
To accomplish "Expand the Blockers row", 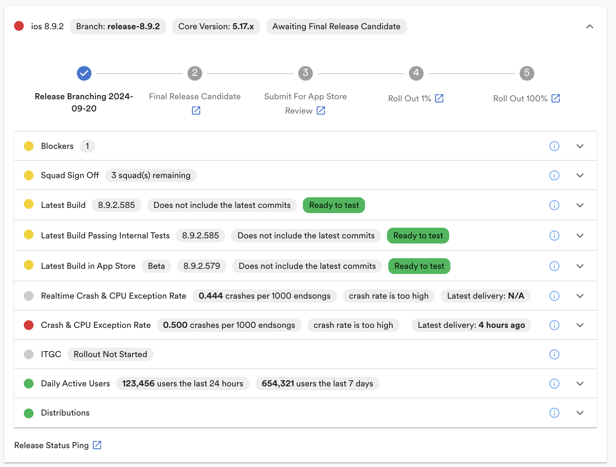I will click(580, 146).
